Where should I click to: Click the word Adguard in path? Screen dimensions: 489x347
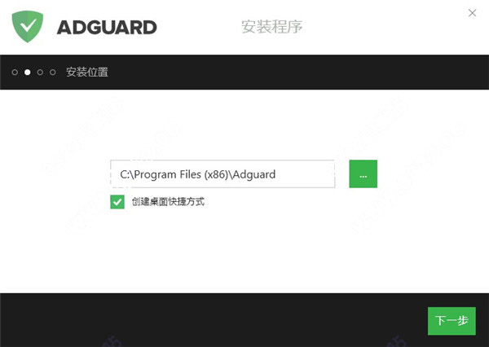tap(254, 174)
